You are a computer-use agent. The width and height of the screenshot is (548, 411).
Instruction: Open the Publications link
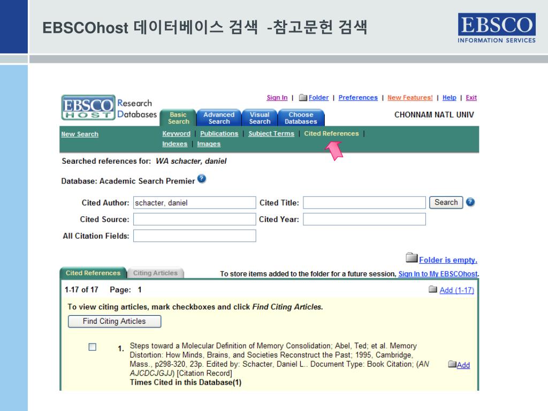pos(219,133)
